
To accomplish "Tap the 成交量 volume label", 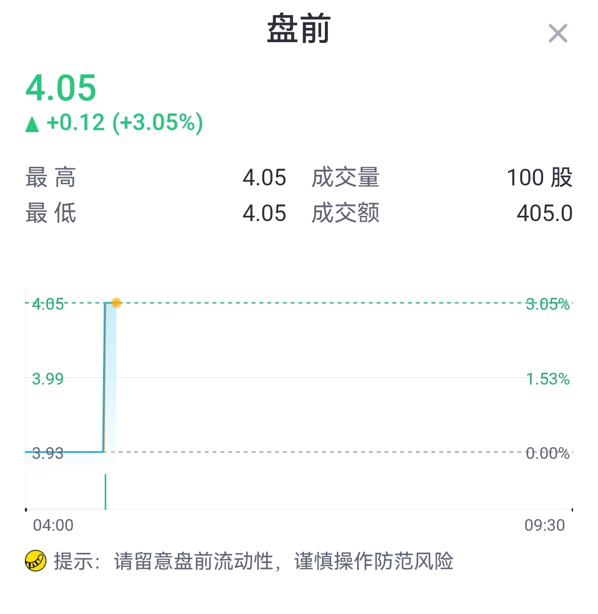I will pos(346,177).
